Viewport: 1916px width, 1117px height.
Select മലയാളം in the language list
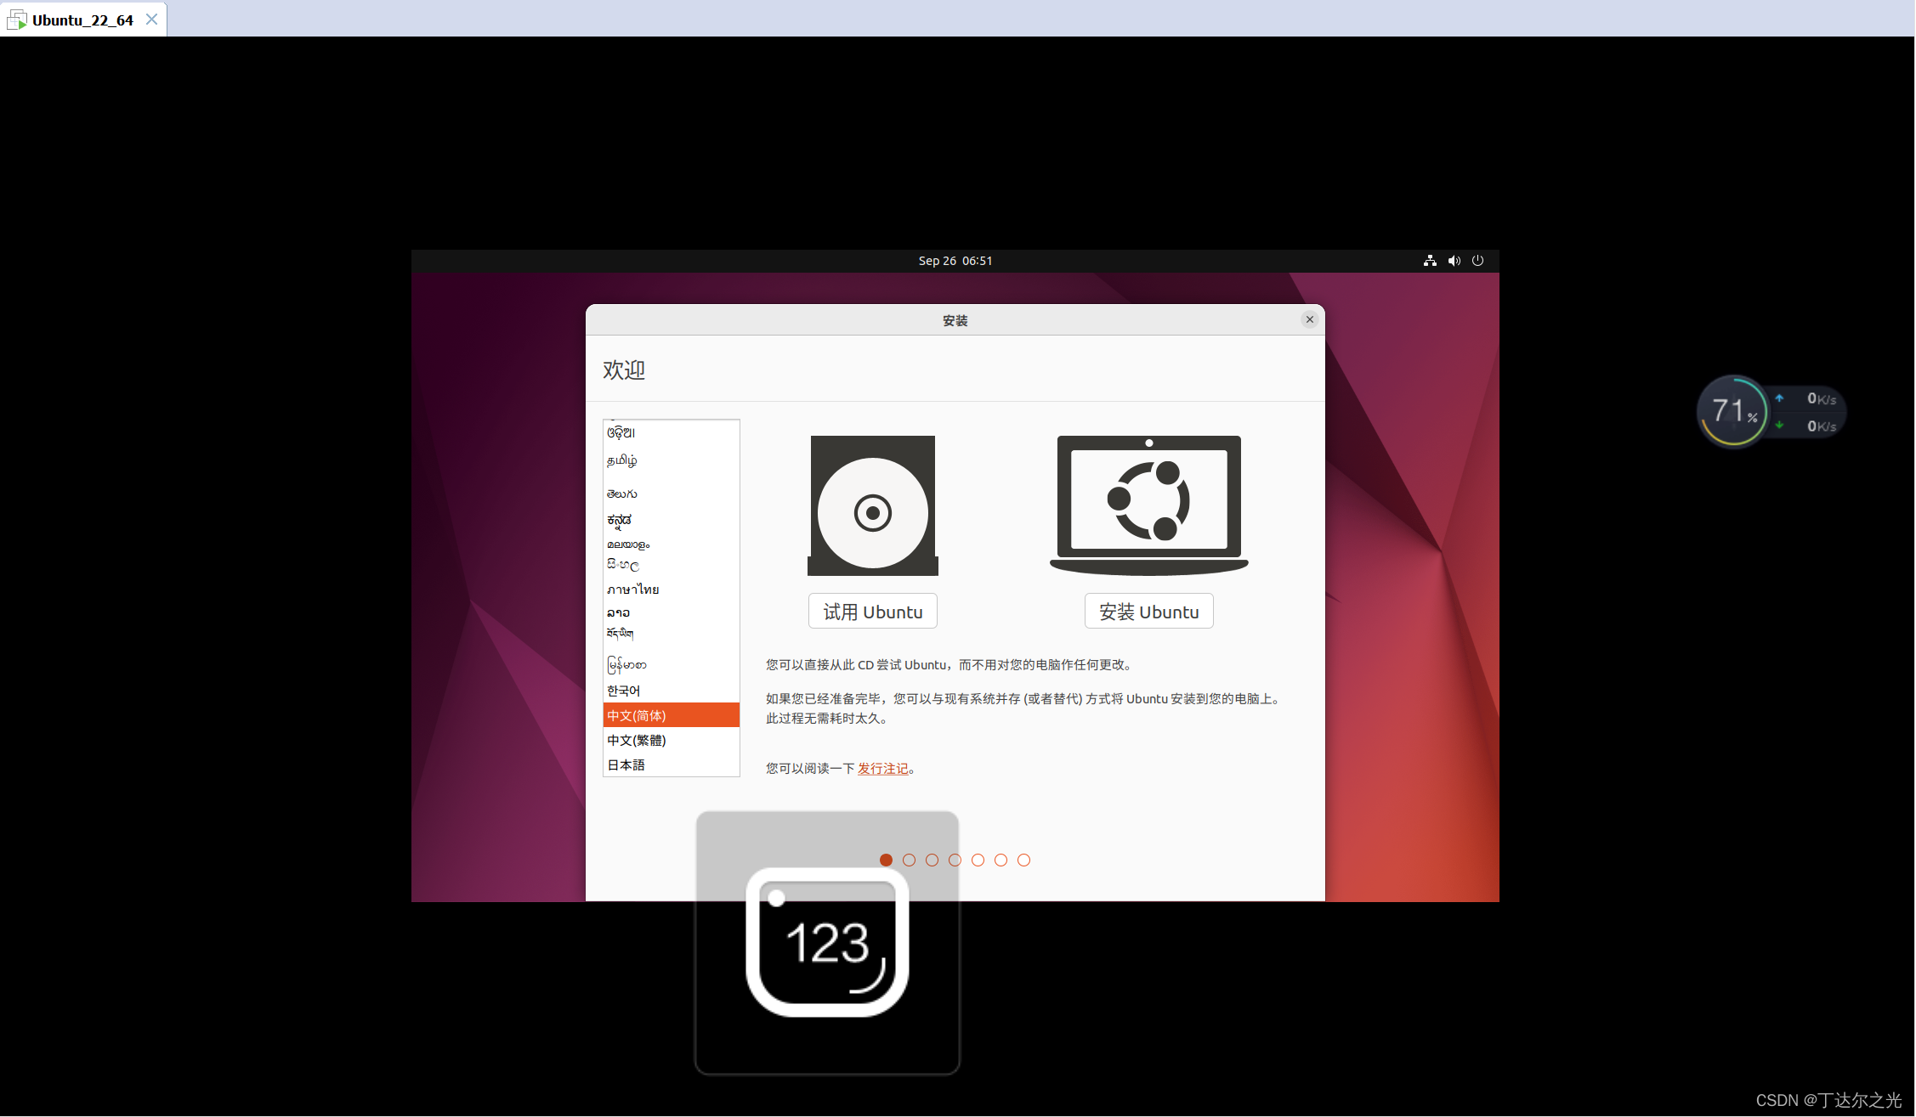(x=671, y=544)
